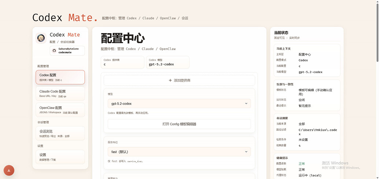Click the 检索条件 value 未设置
Image resolution: width=379 pixels, height=179 pixels.
tap(303, 140)
